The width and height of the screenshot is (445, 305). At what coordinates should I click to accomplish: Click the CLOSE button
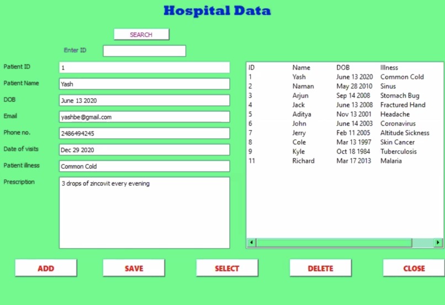414,268
